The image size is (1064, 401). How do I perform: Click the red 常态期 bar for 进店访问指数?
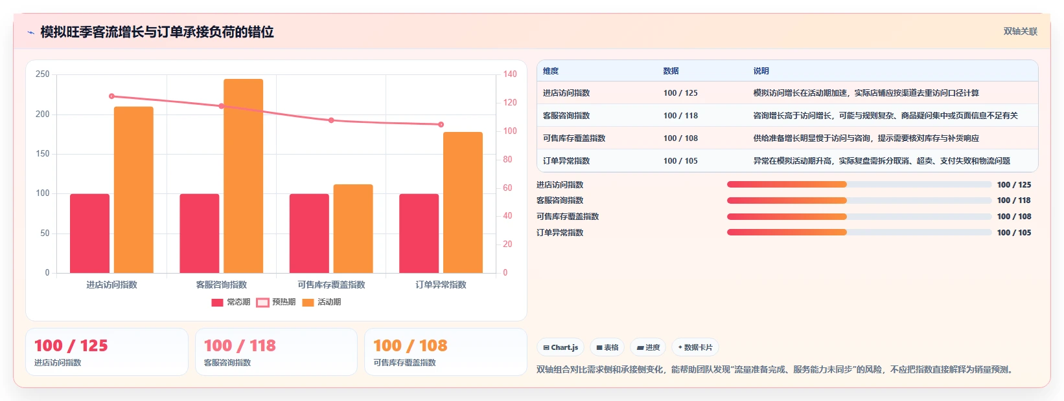[x=89, y=233]
